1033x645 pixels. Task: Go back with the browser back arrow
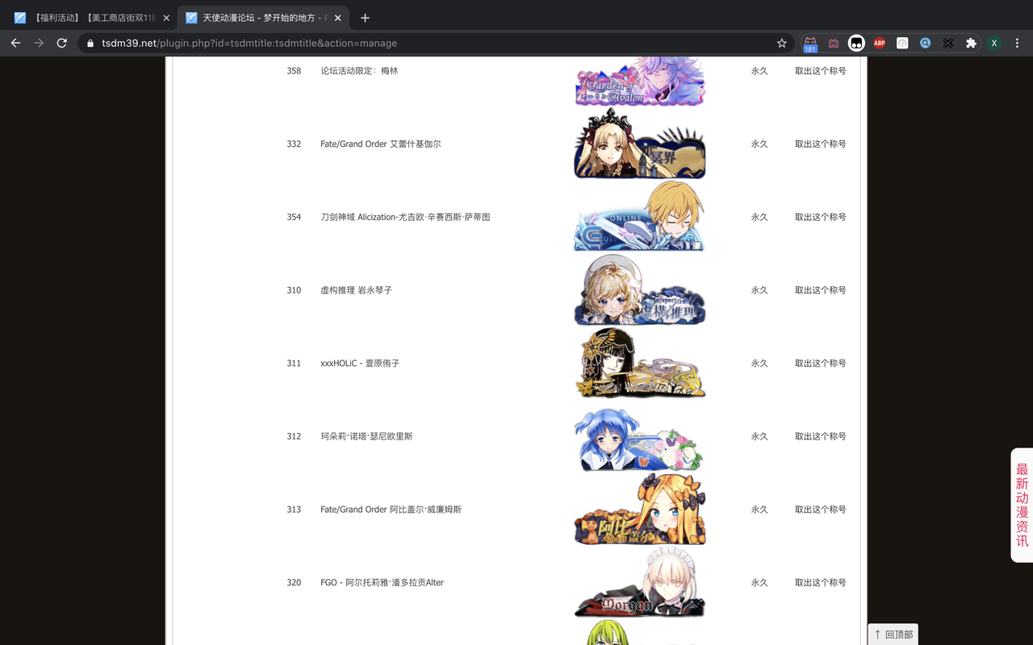(15, 43)
